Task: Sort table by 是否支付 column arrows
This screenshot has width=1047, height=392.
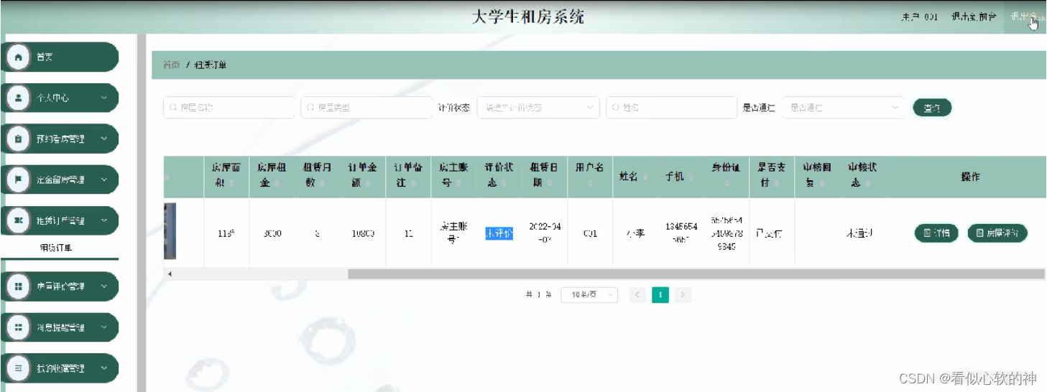Action: 778,183
